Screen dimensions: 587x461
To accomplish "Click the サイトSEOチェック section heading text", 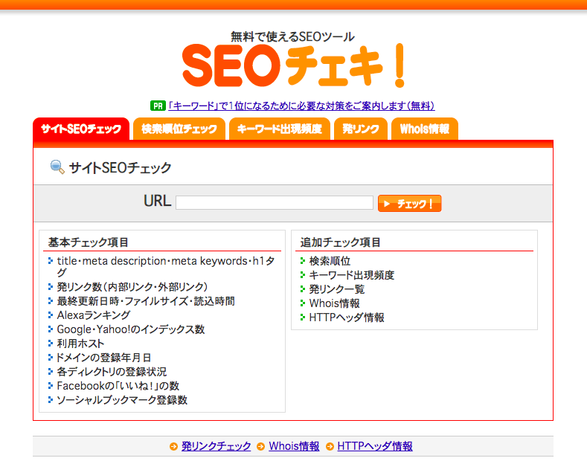I will (121, 167).
